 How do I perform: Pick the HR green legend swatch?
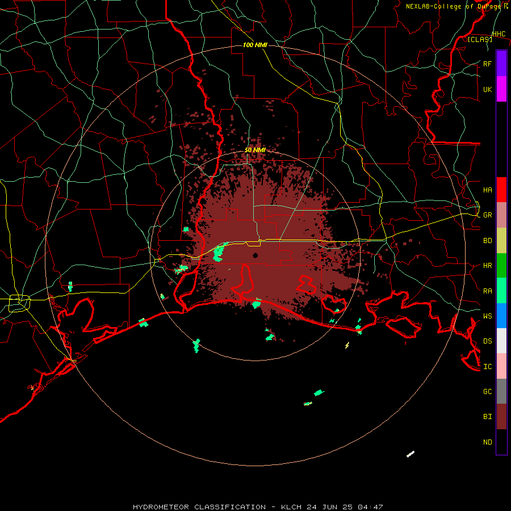click(x=501, y=265)
